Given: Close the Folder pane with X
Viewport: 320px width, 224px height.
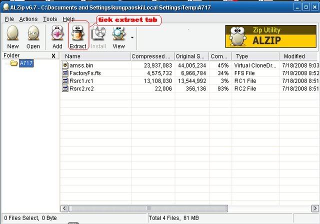Looking at the screenshot, I should click(x=53, y=55).
